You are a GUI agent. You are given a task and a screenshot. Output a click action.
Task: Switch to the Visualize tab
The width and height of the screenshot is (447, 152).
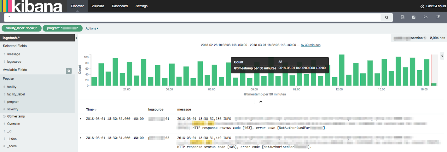point(98,6)
